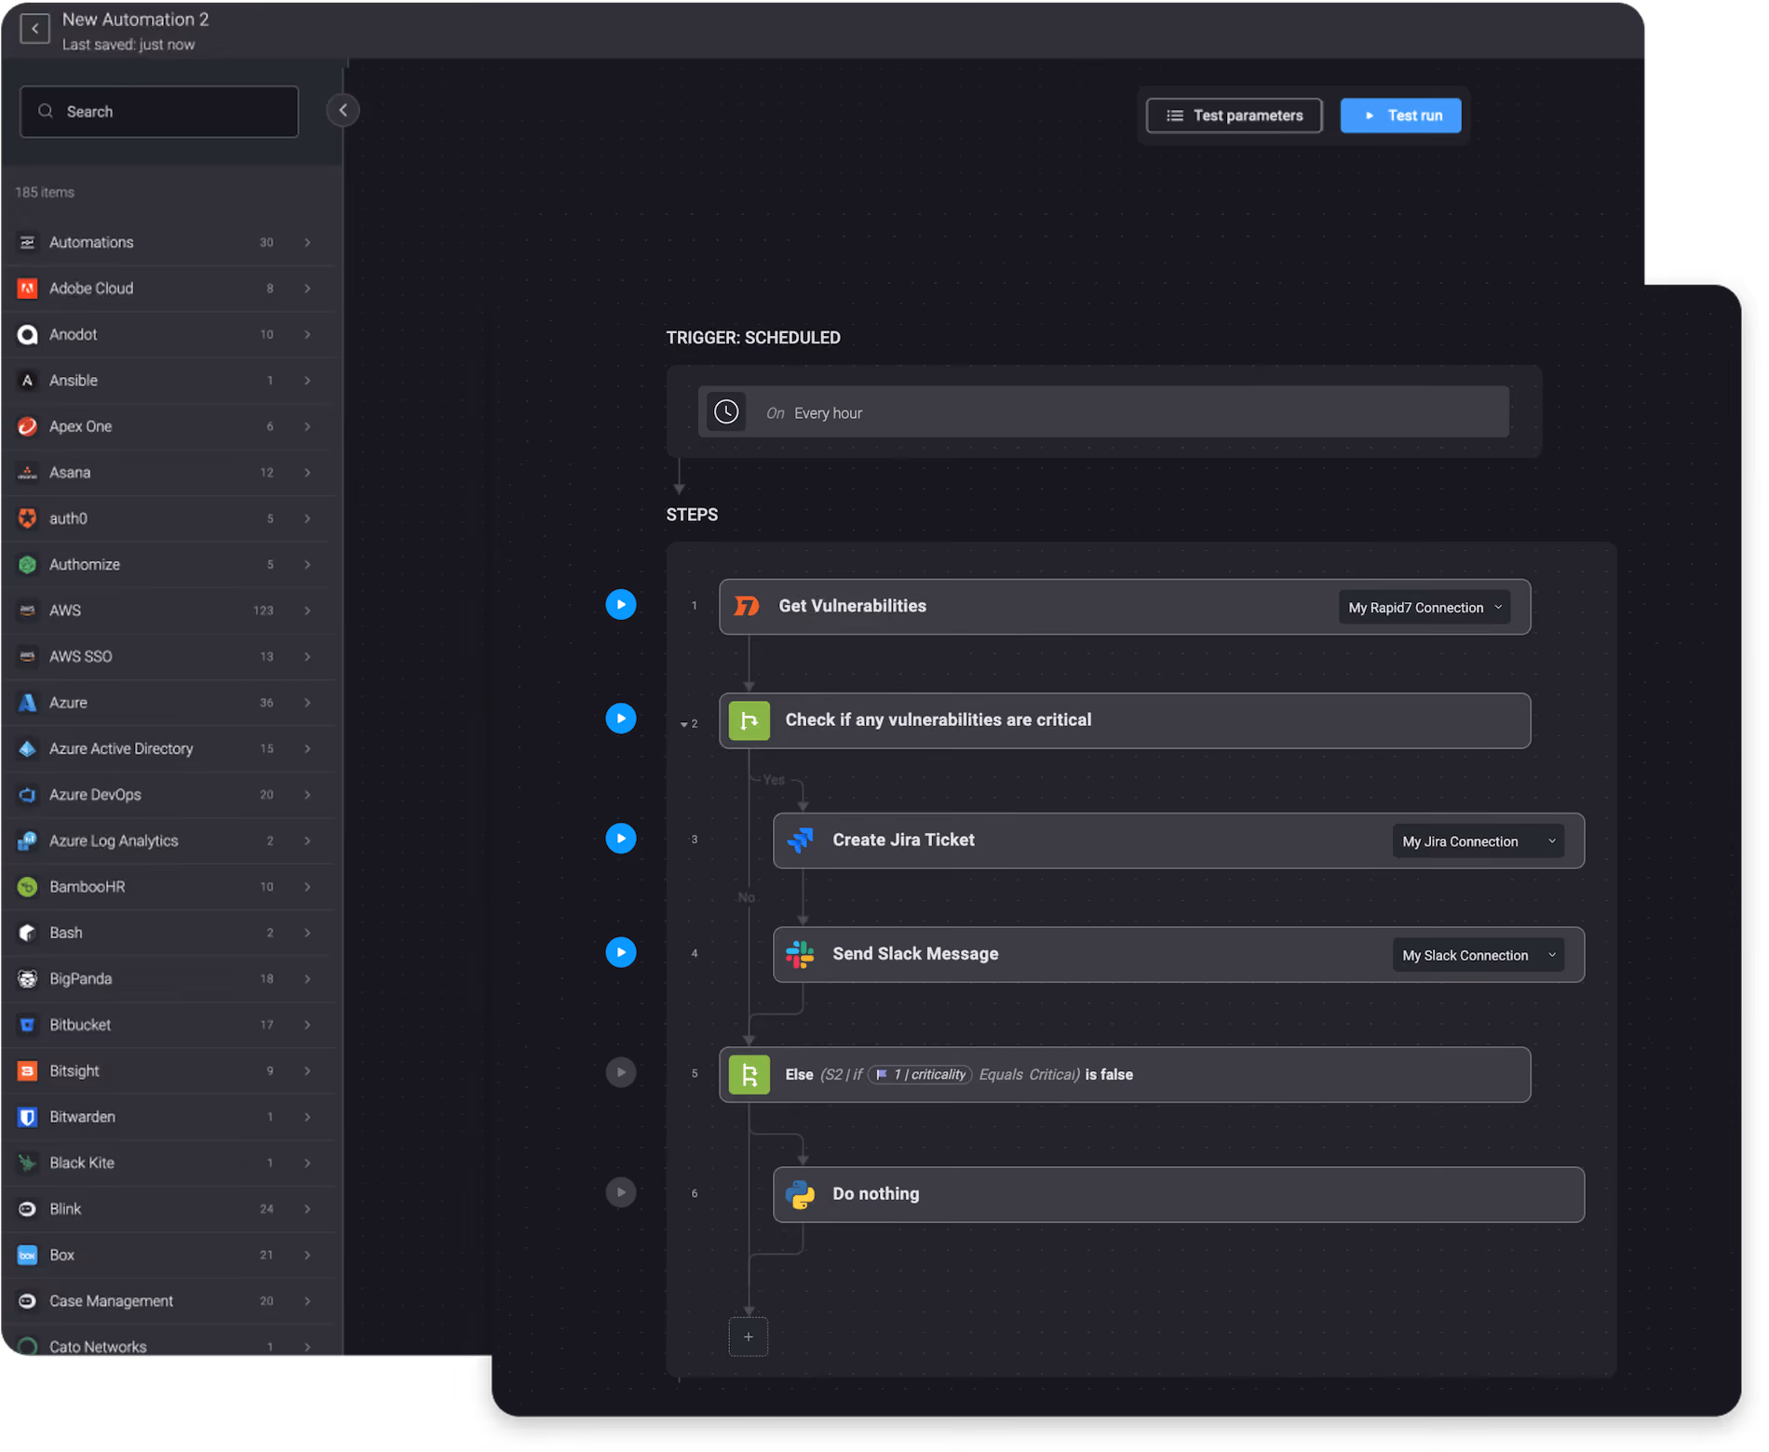
Task: Click the Bitbucket icon
Action: click(x=28, y=1025)
